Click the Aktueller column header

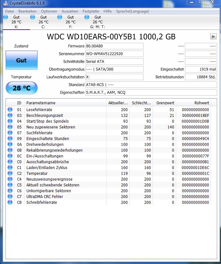(118, 103)
